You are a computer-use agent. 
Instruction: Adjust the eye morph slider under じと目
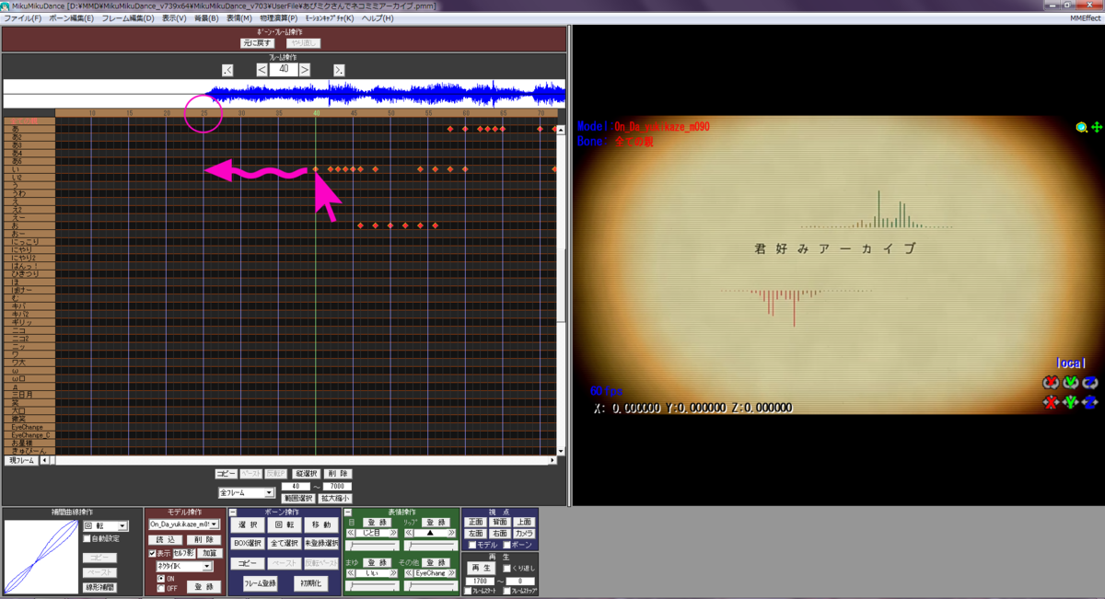point(371,546)
